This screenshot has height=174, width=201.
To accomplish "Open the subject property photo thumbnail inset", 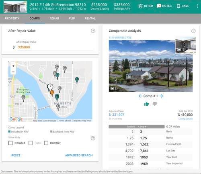I will click(x=186, y=45).
